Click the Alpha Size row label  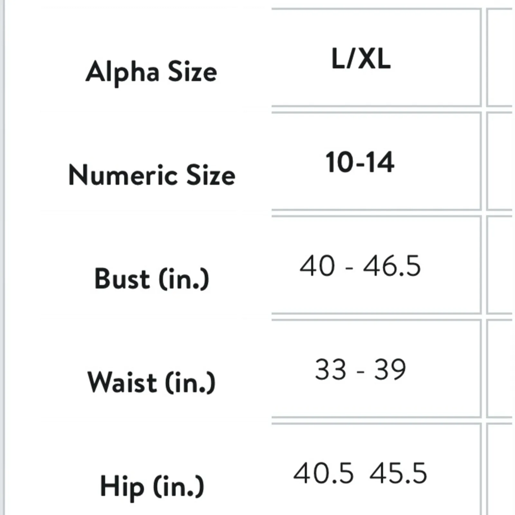(x=151, y=72)
